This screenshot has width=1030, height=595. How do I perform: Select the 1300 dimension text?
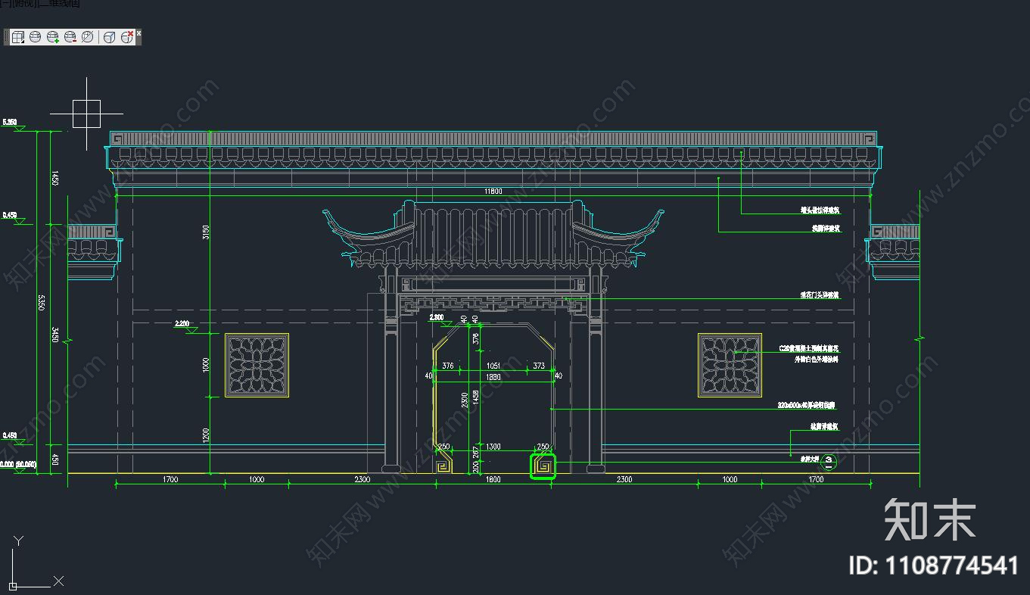pos(493,447)
